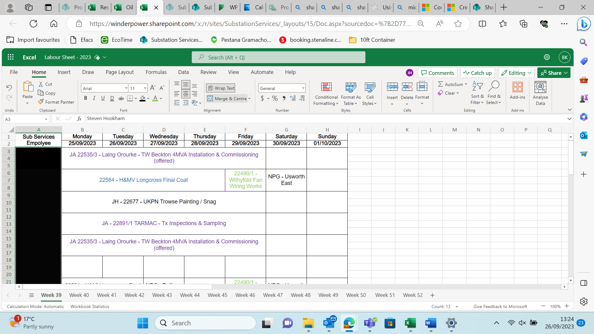Click the Cut scissors icon
594x334 pixels.
pos(41,84)
